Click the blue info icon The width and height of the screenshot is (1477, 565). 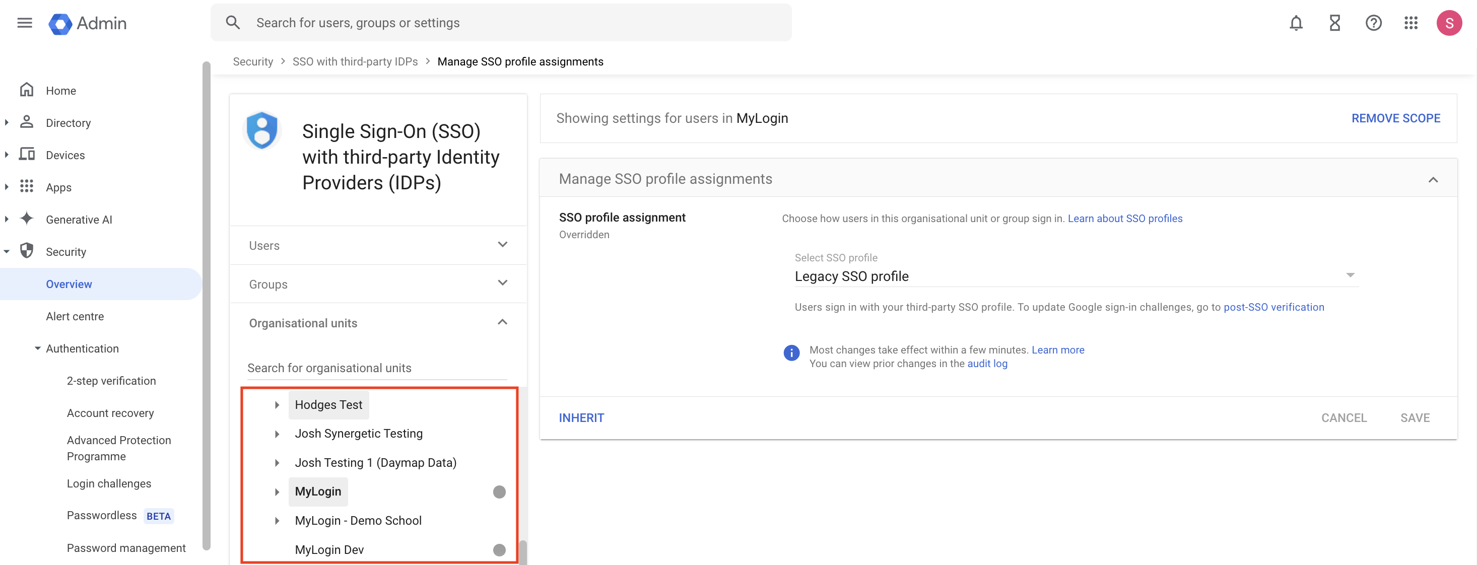tap(791, 353)
